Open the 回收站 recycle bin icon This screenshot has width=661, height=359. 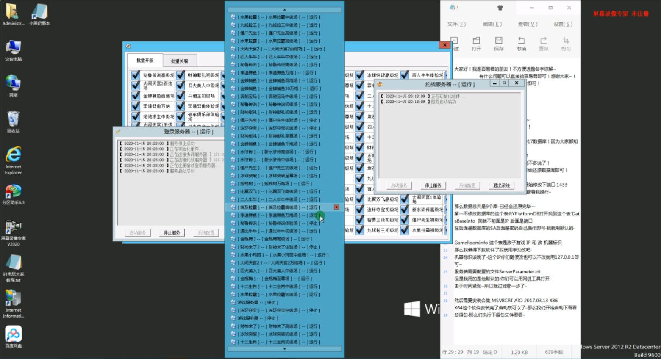pyautogui.click(x=14, y=122)
